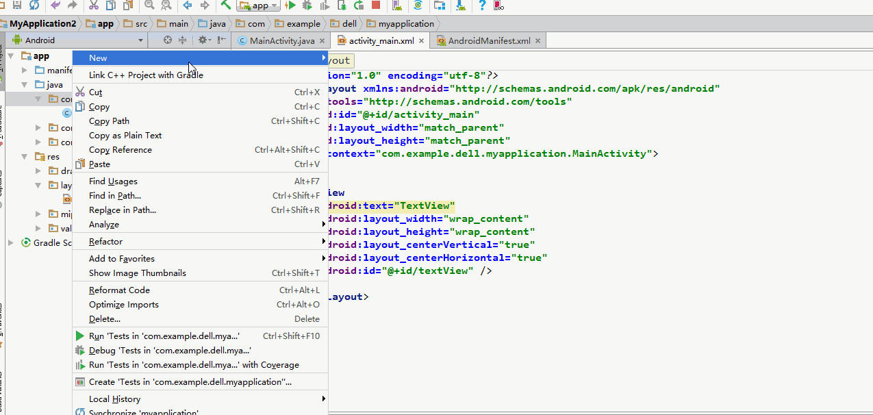The height and width of the screenshot is (415, 873).
Task: Close the activity_main.xml editor tab
Action: (422, 41)
